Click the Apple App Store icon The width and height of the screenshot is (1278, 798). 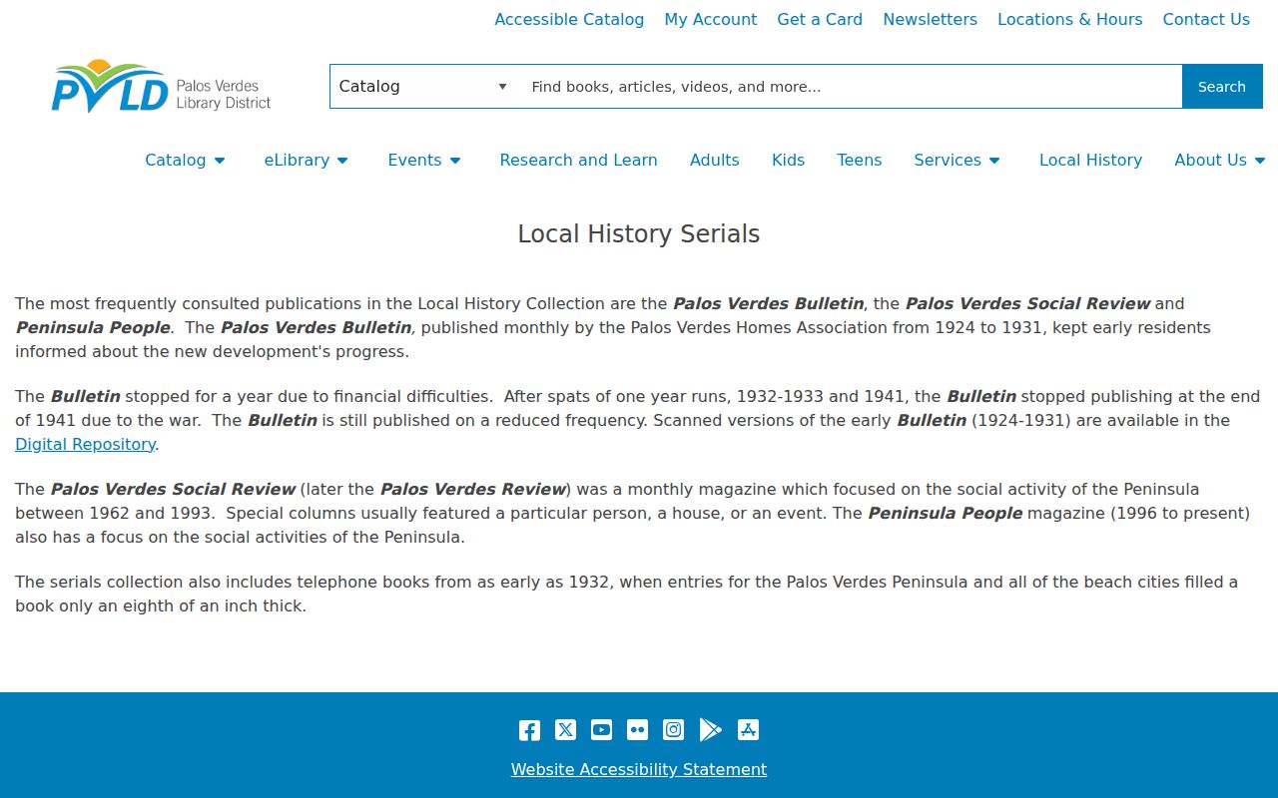[x=748, y=730]
